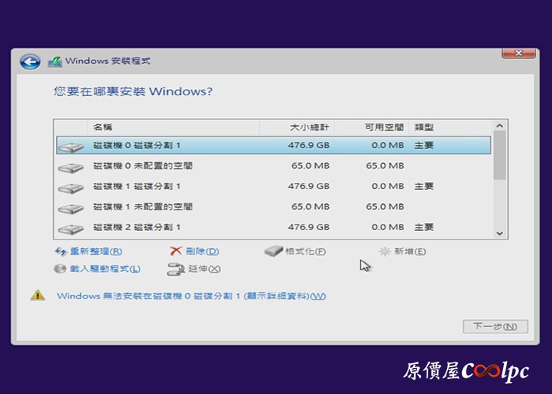The height and width of the screenshot is (394, 552).
Task: Click the 主要 type cell of 磁碟機 2 磁碟分割 1
Action: tap(424, 227)
